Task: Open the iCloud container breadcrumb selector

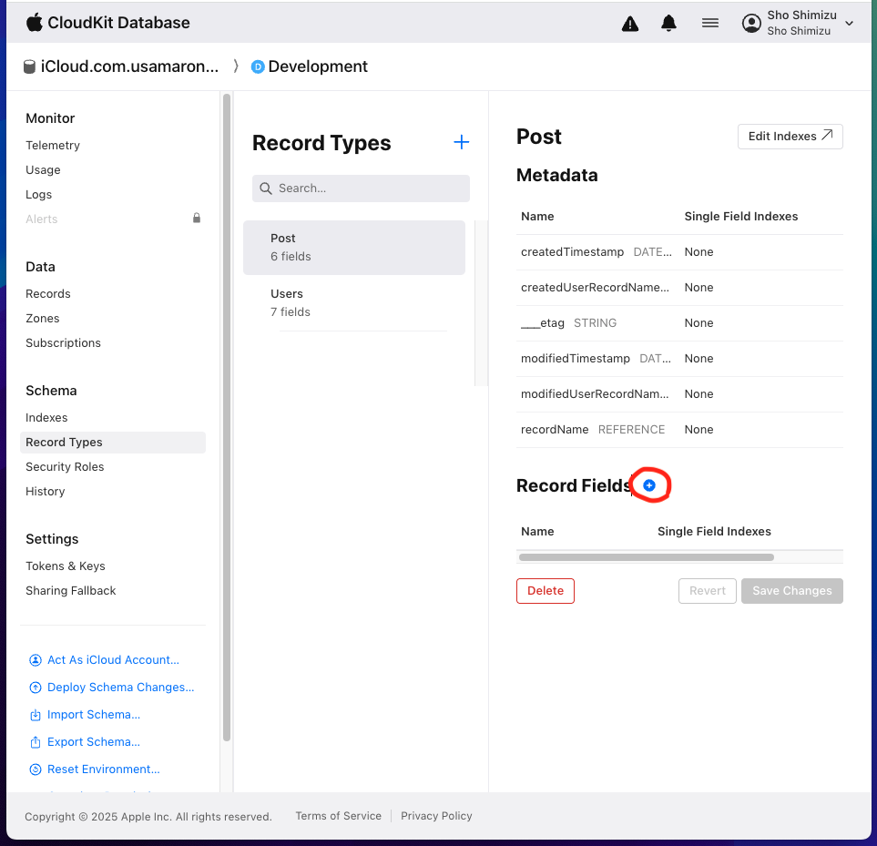Action: [129, 66]
